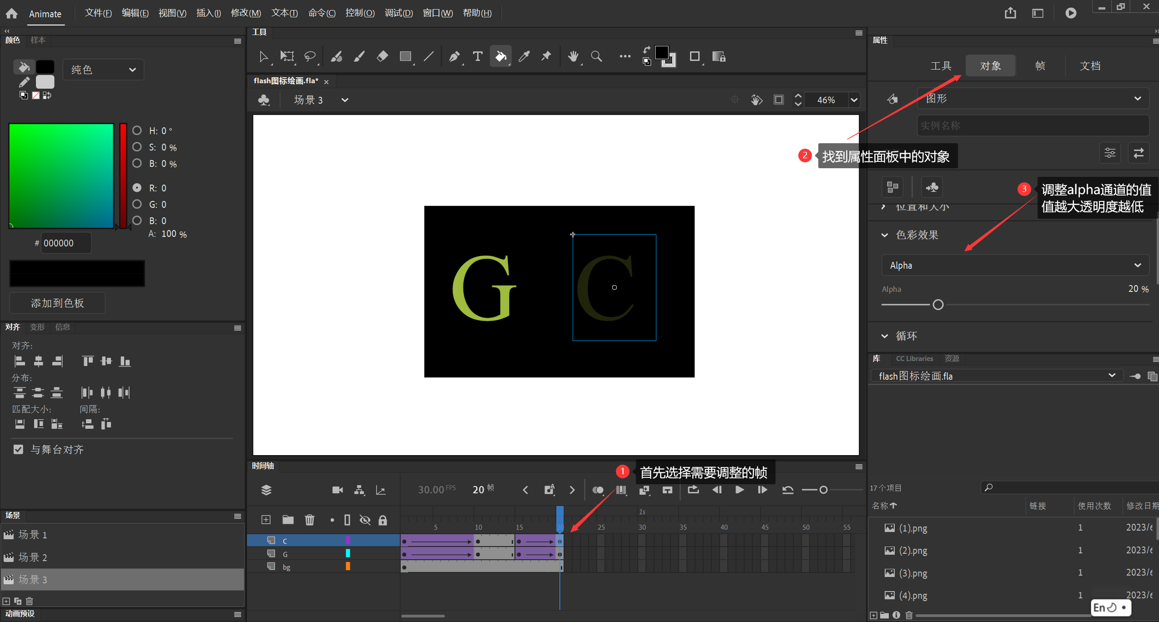
Task: Collapse the 循环 section
Action: tap(885, 336)
